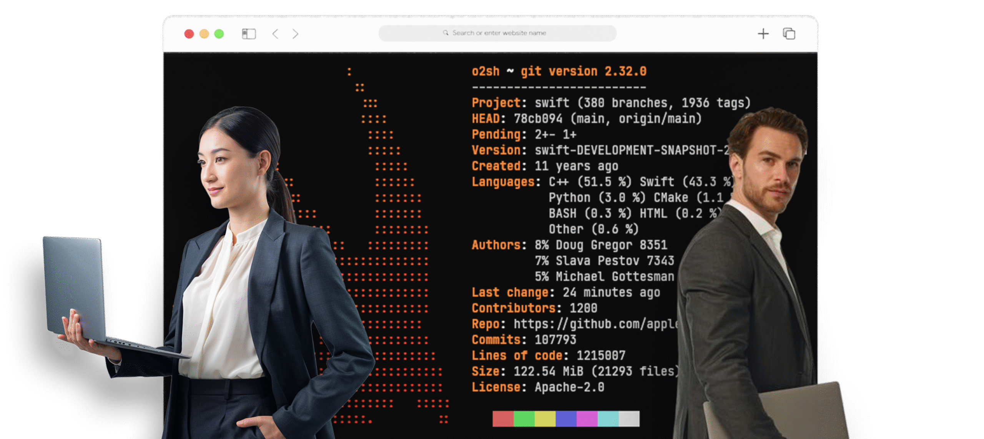Click the red color block

(x=503, y=419)
